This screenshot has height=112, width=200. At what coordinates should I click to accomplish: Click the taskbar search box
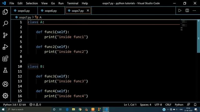(29, 109)
